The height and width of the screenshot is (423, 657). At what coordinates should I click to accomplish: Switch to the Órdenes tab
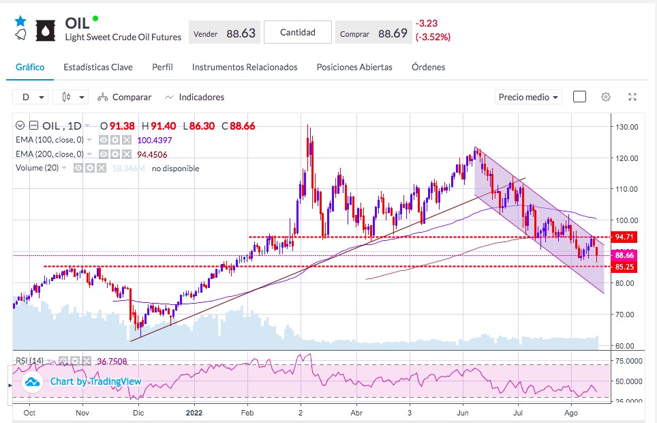coord(428,67)
